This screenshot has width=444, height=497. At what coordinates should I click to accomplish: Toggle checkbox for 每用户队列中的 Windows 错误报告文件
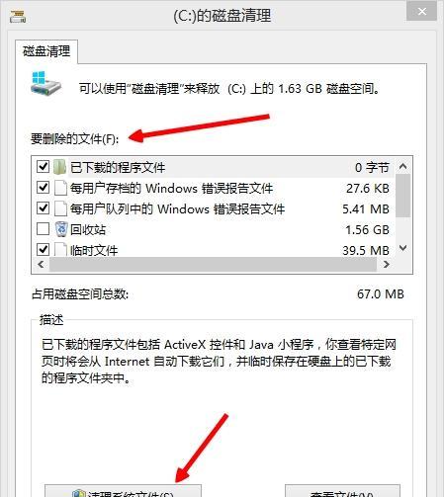tap(43, 208)
